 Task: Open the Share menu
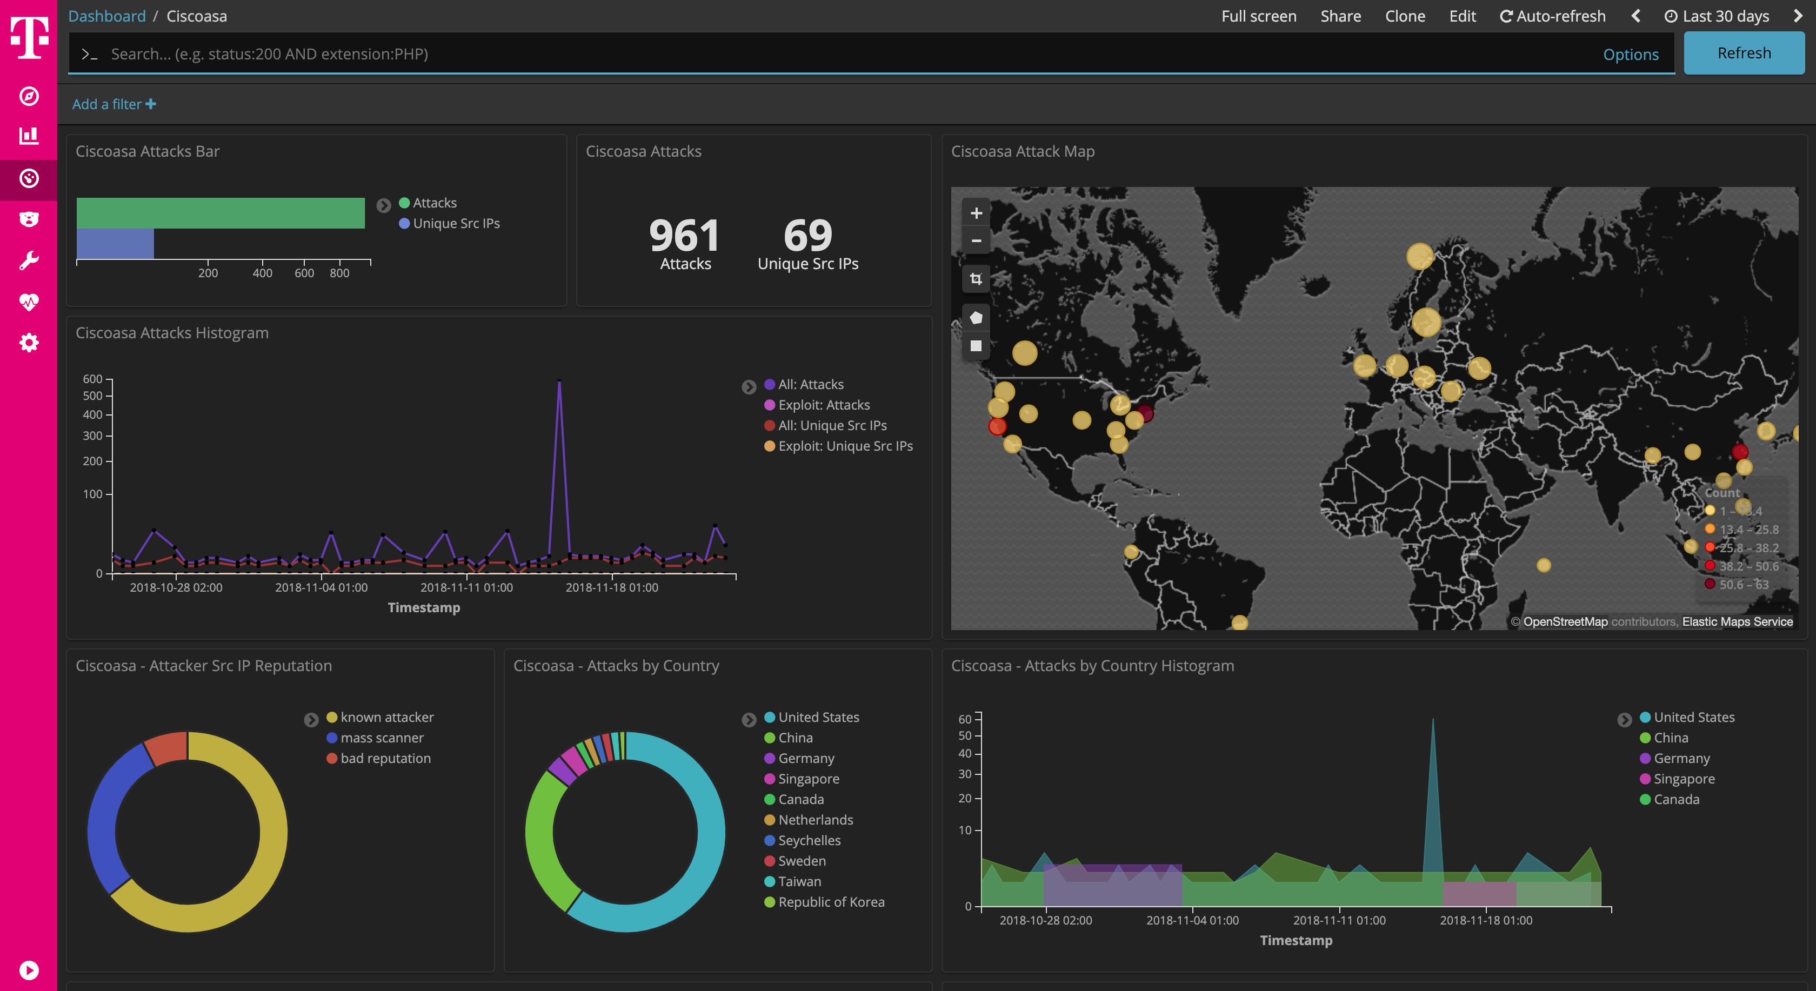(x=1339, y=16)
